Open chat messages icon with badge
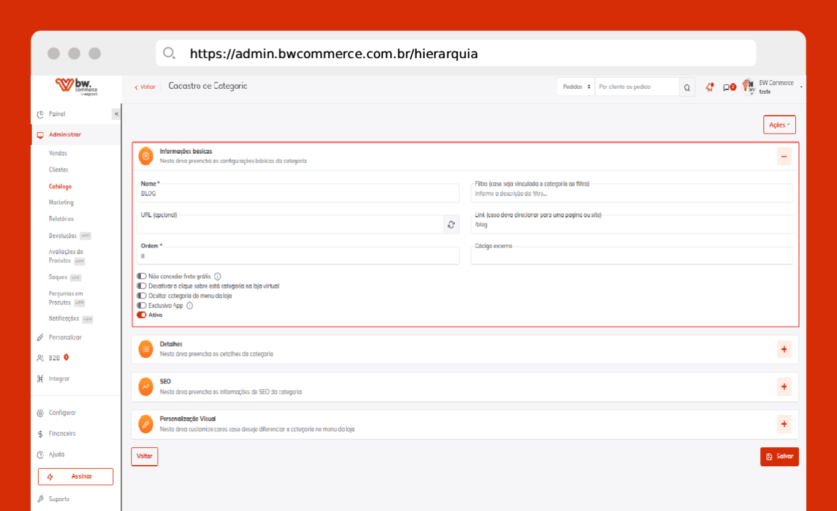 pos(729,87)
